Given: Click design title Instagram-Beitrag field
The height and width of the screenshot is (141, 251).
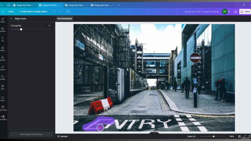Looking at the screenshot, I should [202, 12].
